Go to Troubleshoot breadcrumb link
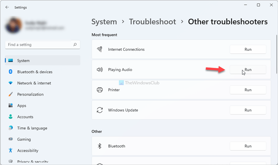 pos(153,22)
